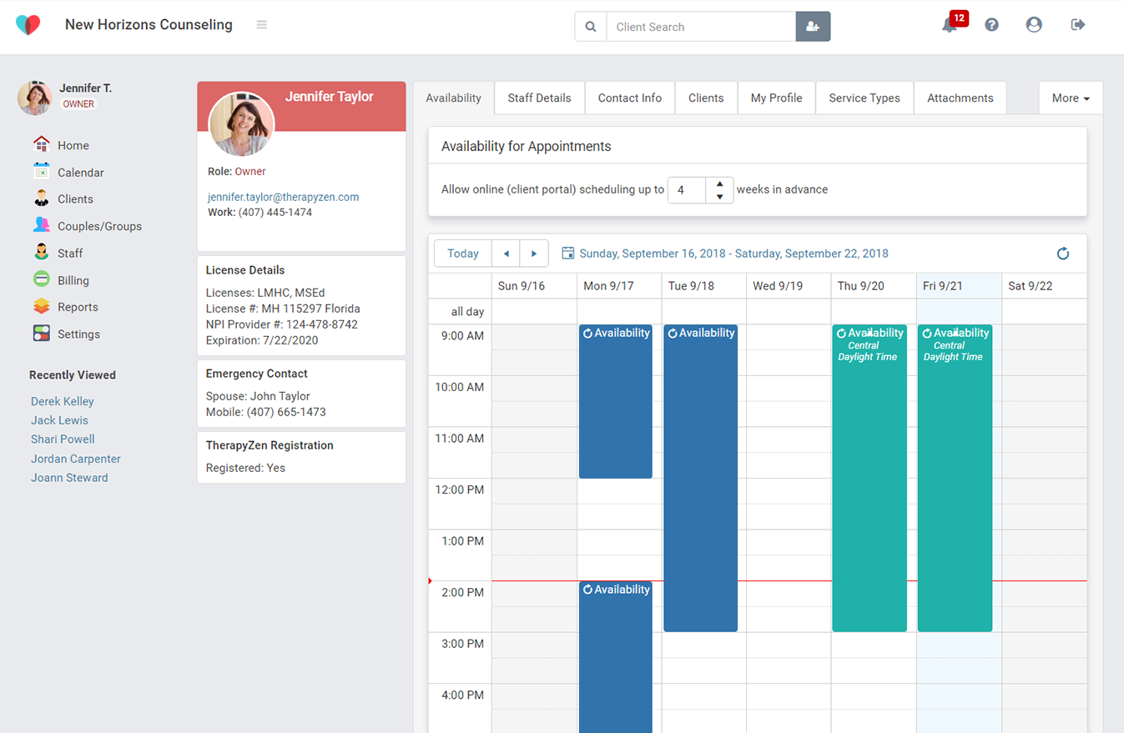
Task: Open the add-client icon next to search
Action: pos(812,26)
